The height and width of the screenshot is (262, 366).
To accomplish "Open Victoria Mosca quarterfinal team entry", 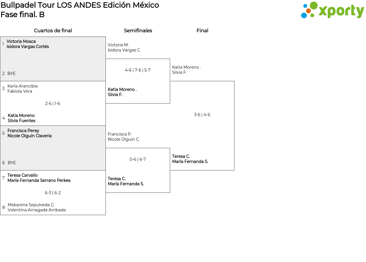I will pos(28,44).
